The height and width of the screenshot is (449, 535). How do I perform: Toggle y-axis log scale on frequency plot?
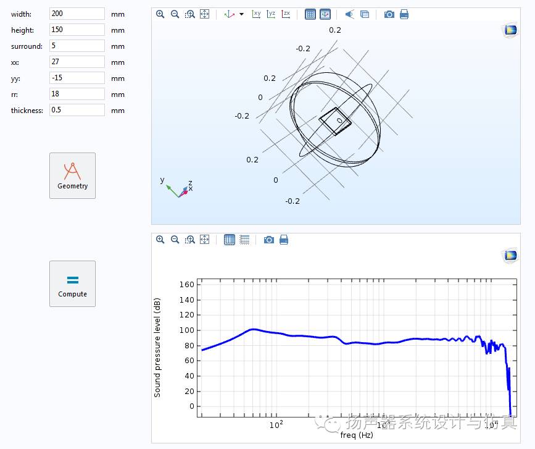point(244,240)
